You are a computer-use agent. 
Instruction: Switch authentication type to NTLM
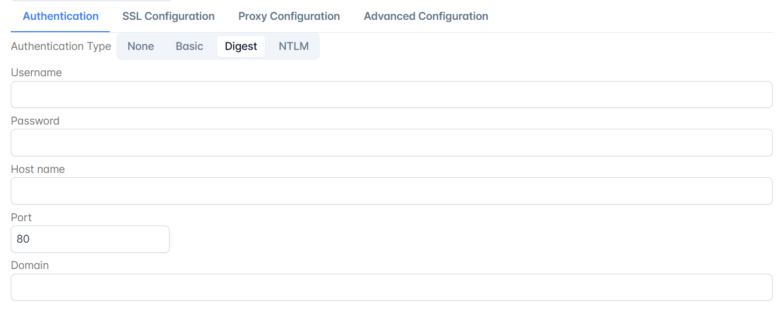293,46
